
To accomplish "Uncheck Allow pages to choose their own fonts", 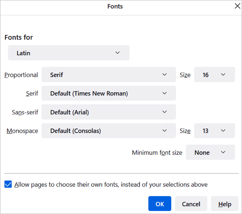I will coord(8,184).
